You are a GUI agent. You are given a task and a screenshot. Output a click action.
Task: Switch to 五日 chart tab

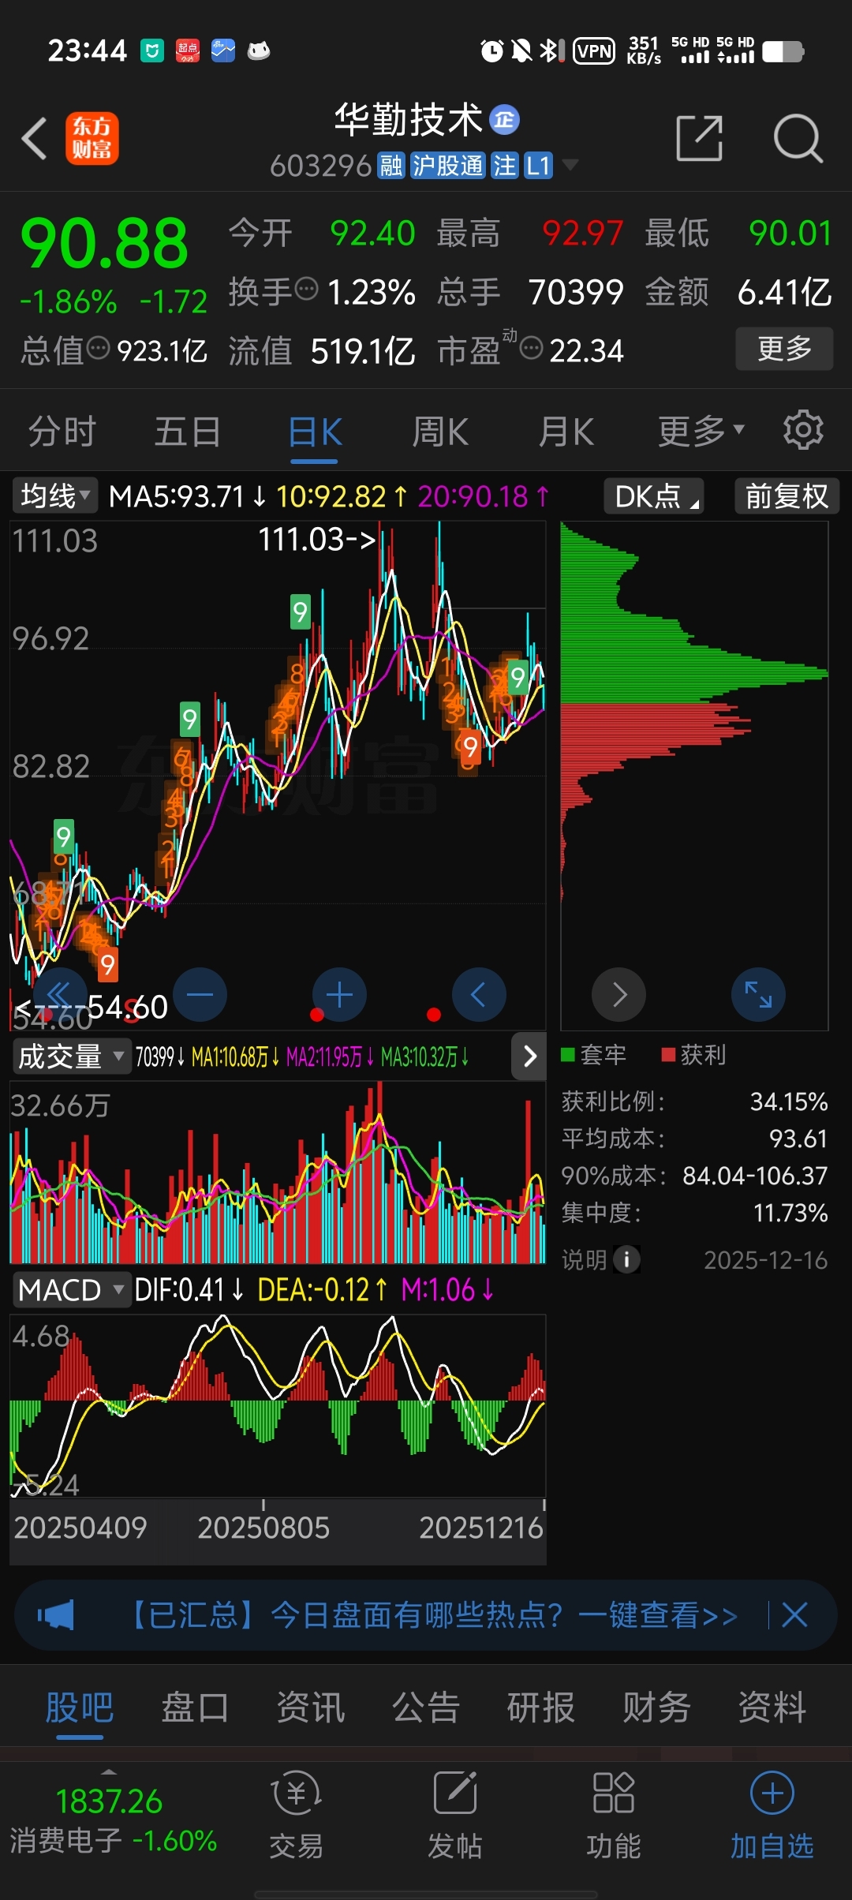pyautogui.click(x=188, y=432)
